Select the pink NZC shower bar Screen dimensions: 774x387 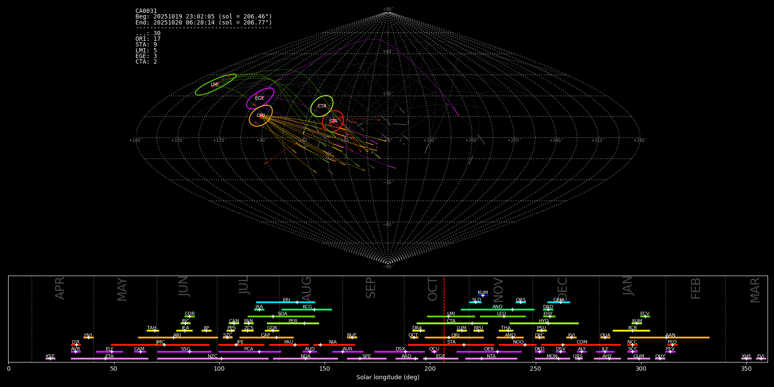point(213,359)
